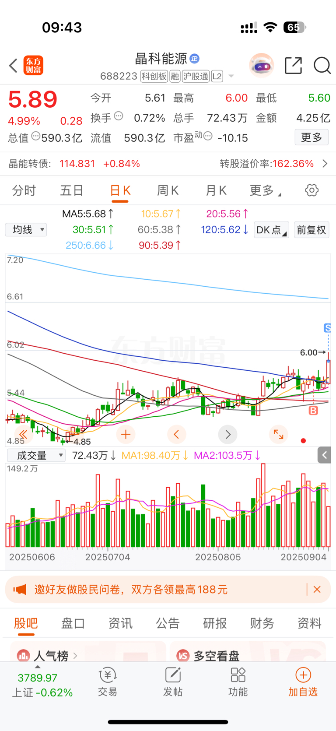The height and width of the screenshot is (731, 336).
Task: Open the 功能 functions icon
Action: click(x=238, y=682)
